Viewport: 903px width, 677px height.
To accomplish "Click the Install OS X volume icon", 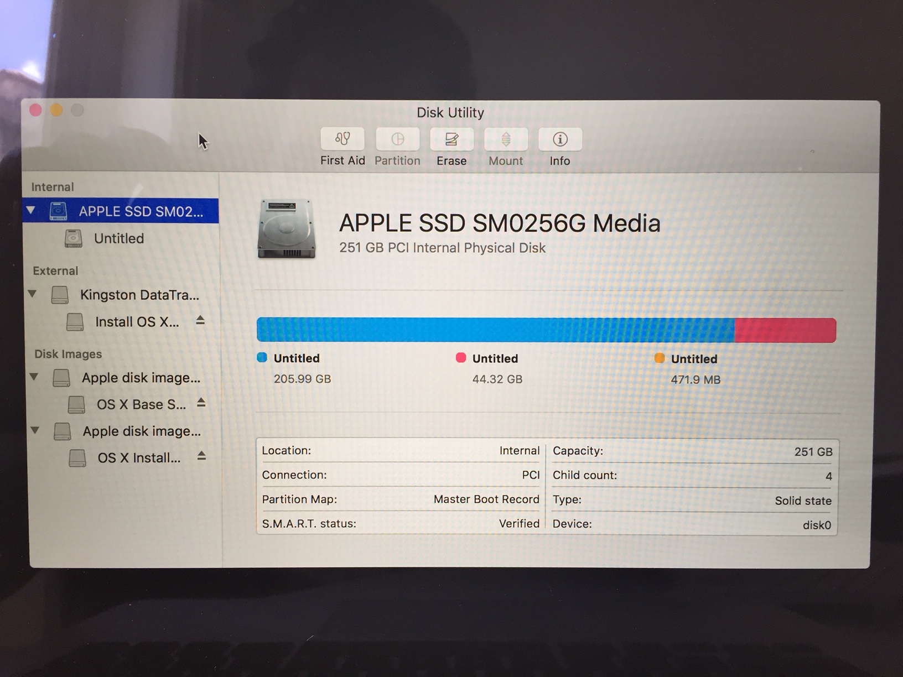I will point(75,322).
